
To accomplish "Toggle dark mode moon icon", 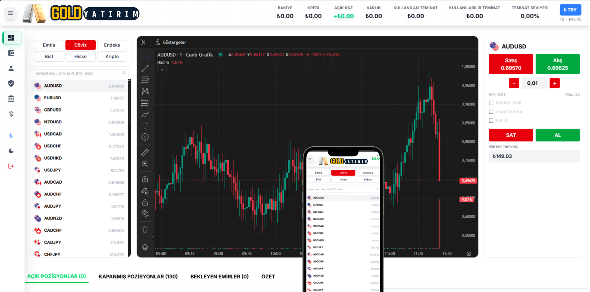I will click(11, 151).
